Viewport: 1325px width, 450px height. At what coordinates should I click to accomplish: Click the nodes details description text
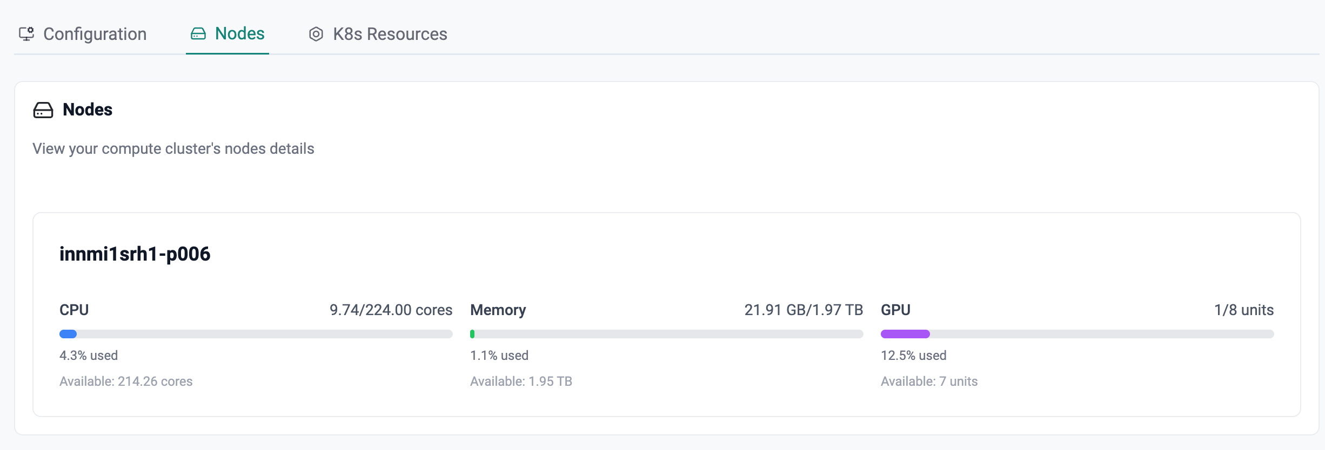[173, 149]
